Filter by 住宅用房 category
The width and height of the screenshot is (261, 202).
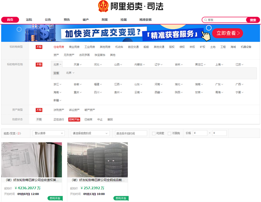tap(59, 47)
